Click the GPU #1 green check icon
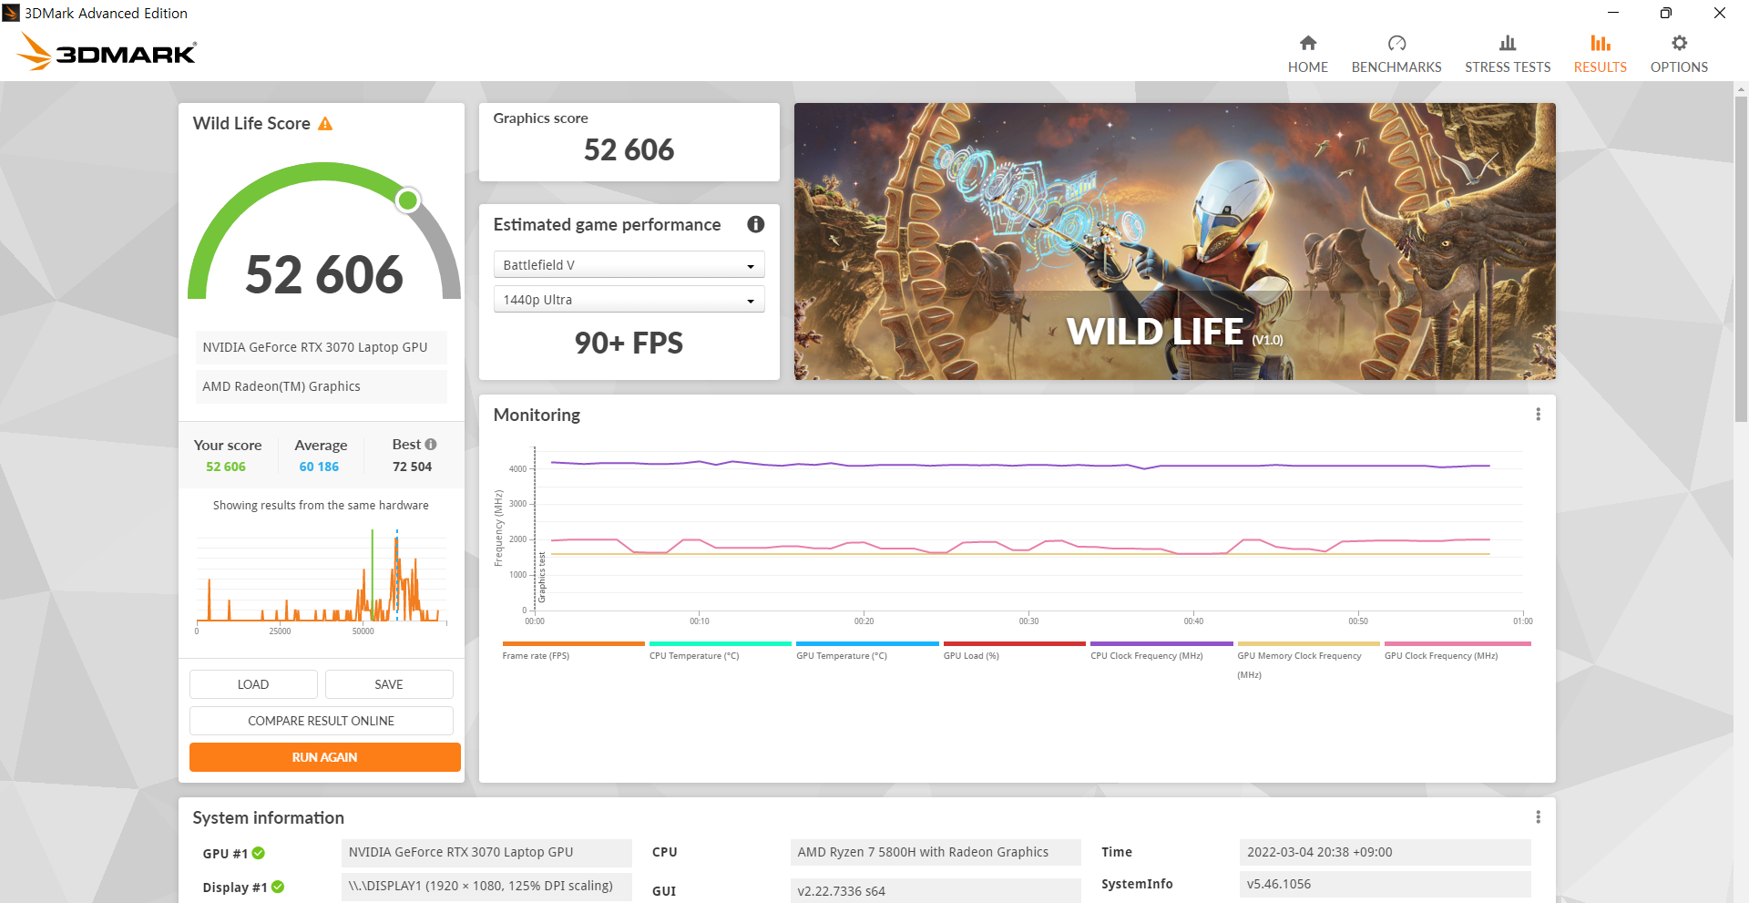The height and width of the screenshot is (903, 1749). pyautogui.click(x=259, y=854)
